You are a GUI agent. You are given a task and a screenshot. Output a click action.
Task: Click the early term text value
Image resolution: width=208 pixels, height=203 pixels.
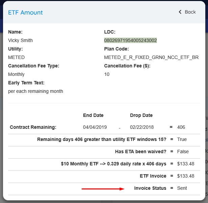[x=36, y=91]
